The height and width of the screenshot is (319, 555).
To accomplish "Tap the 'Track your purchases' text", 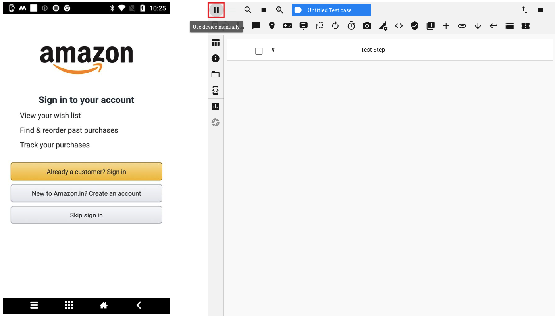I will (55, 145).
